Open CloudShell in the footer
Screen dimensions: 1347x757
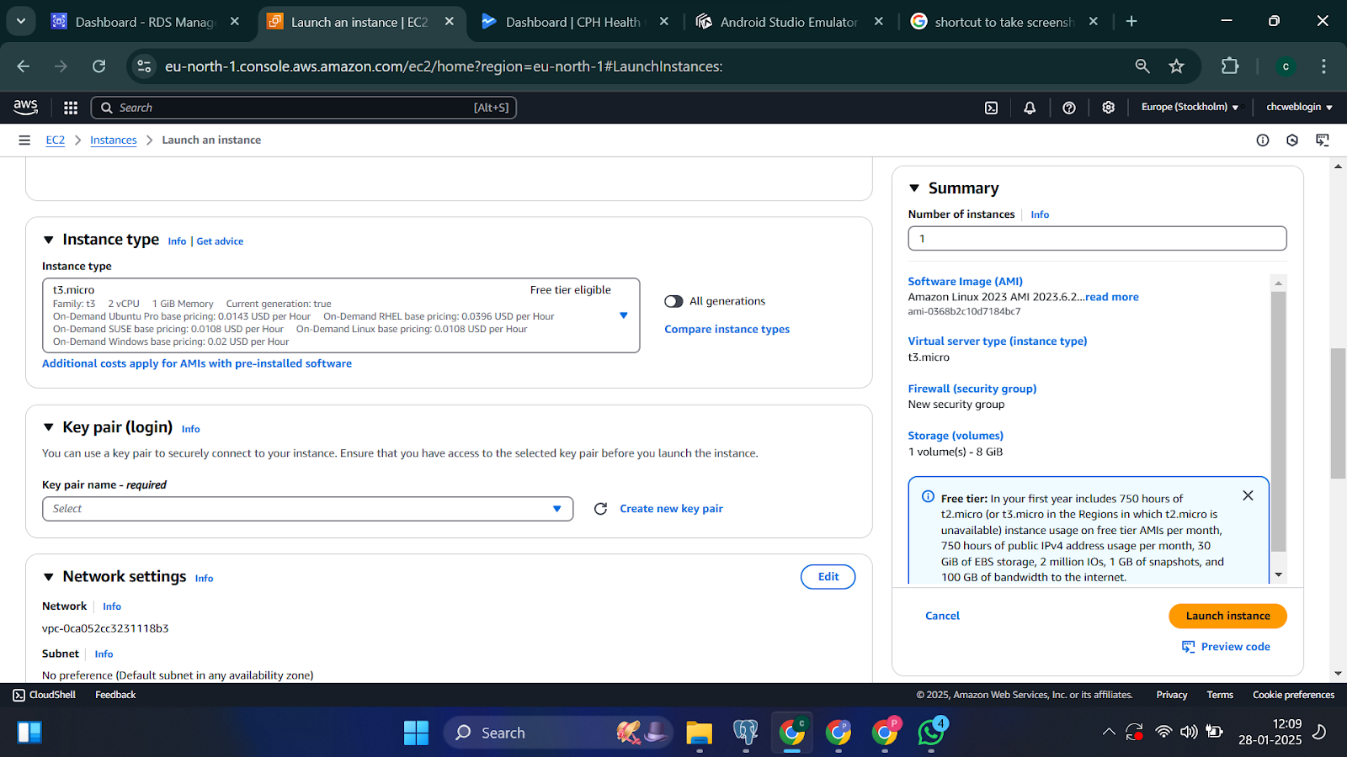[x=44, y=696]
